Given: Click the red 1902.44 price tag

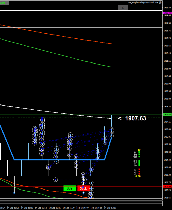Looking at the screenshot, I should point(167,186).
